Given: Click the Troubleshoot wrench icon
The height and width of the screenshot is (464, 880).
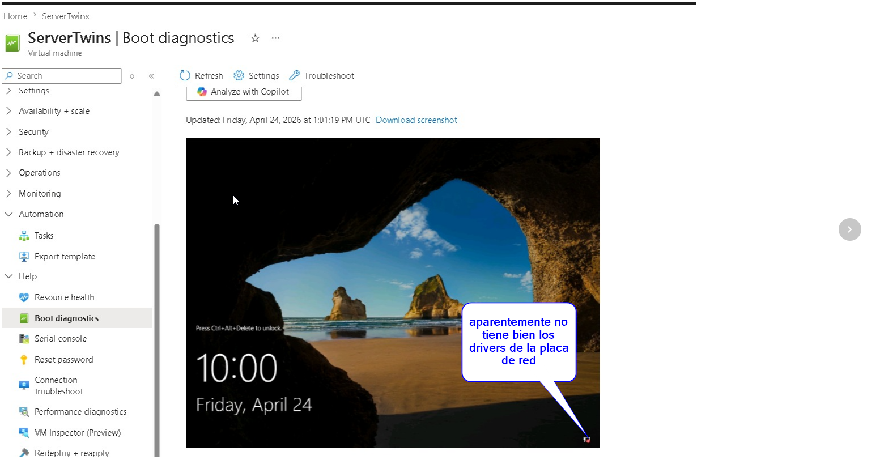Looking at the screenshot, I should (x=294, y=75).
